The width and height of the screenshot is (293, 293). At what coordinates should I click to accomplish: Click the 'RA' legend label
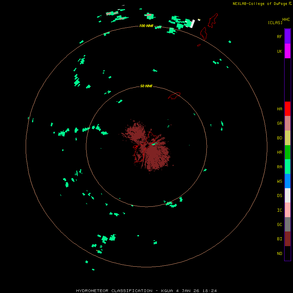(x=279, y=167)
